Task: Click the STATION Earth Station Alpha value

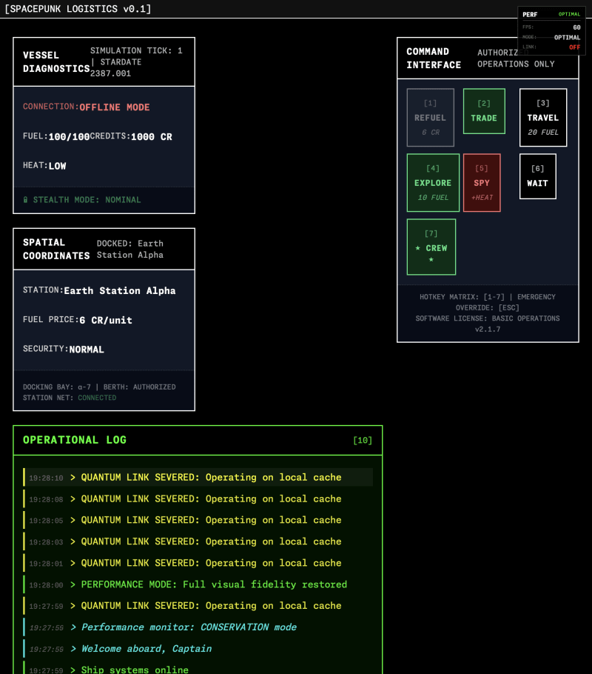Action: coord(120,290)
